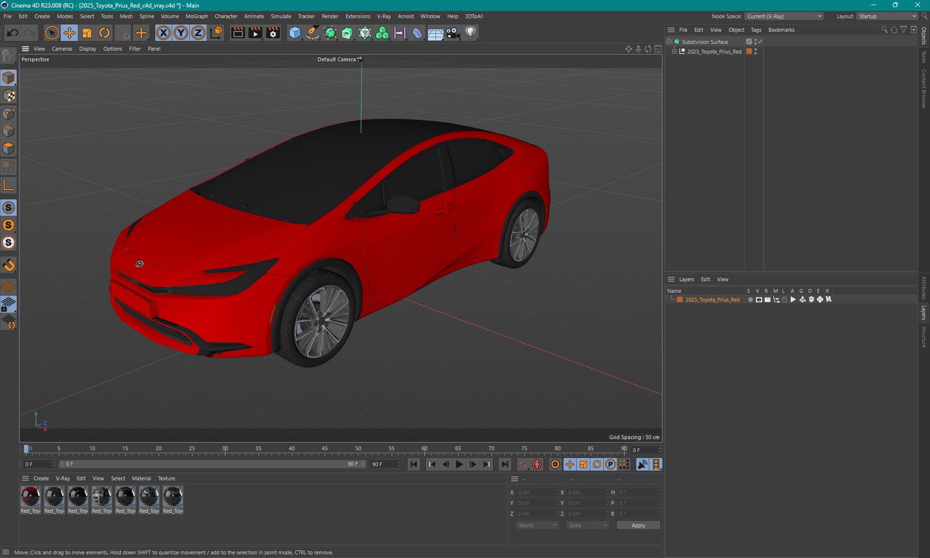Expand the 2025_Toyota_Prius_Red object tree
The width and height of the screenshot is (930, 558).
(674, 52)
